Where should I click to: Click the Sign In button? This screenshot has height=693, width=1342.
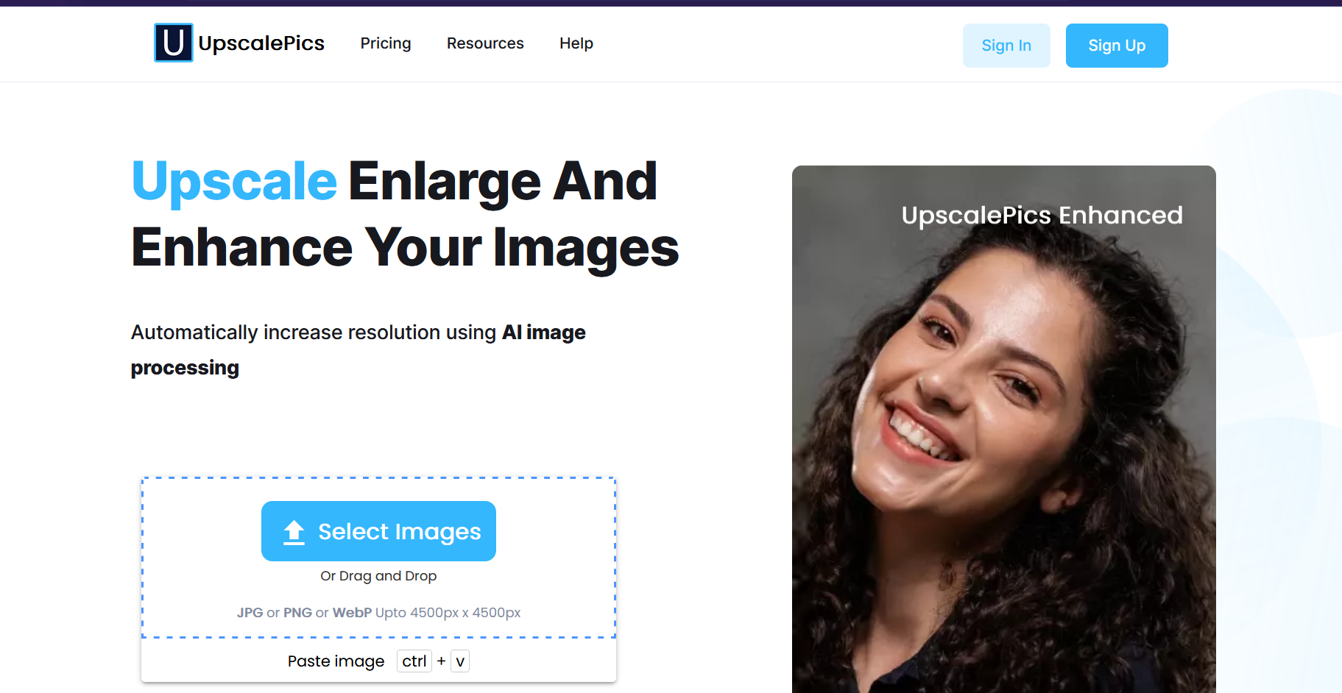[1006, 46]
